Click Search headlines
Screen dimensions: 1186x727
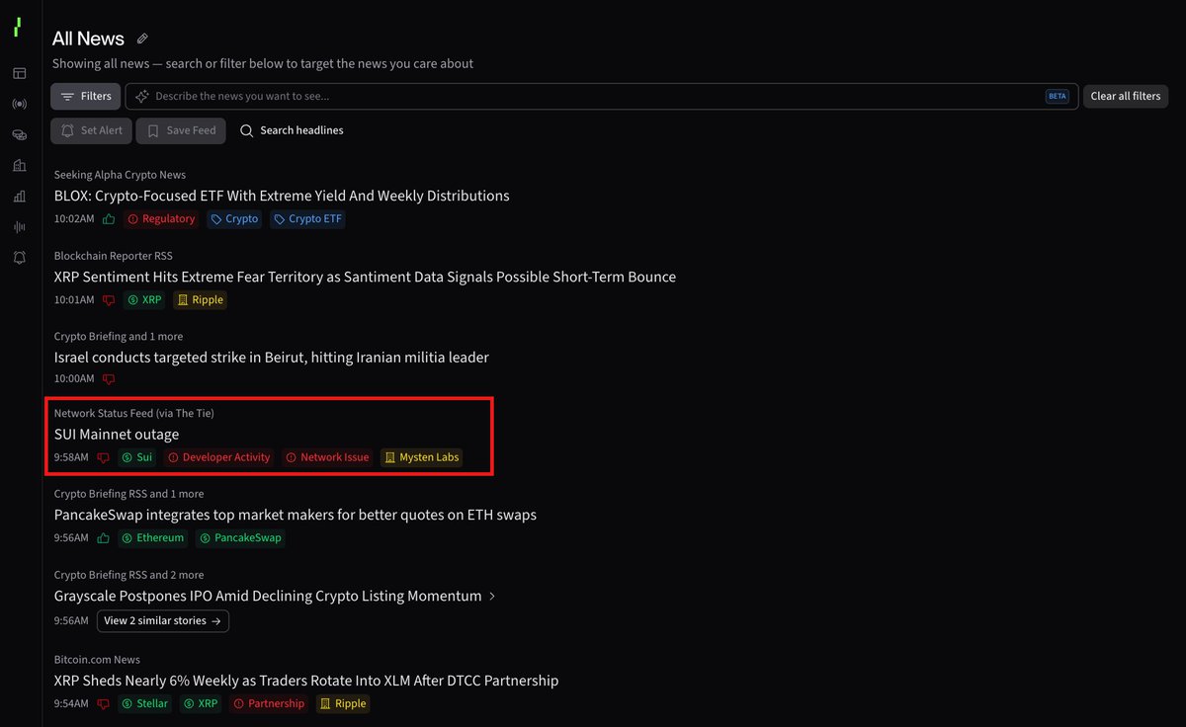301,130
